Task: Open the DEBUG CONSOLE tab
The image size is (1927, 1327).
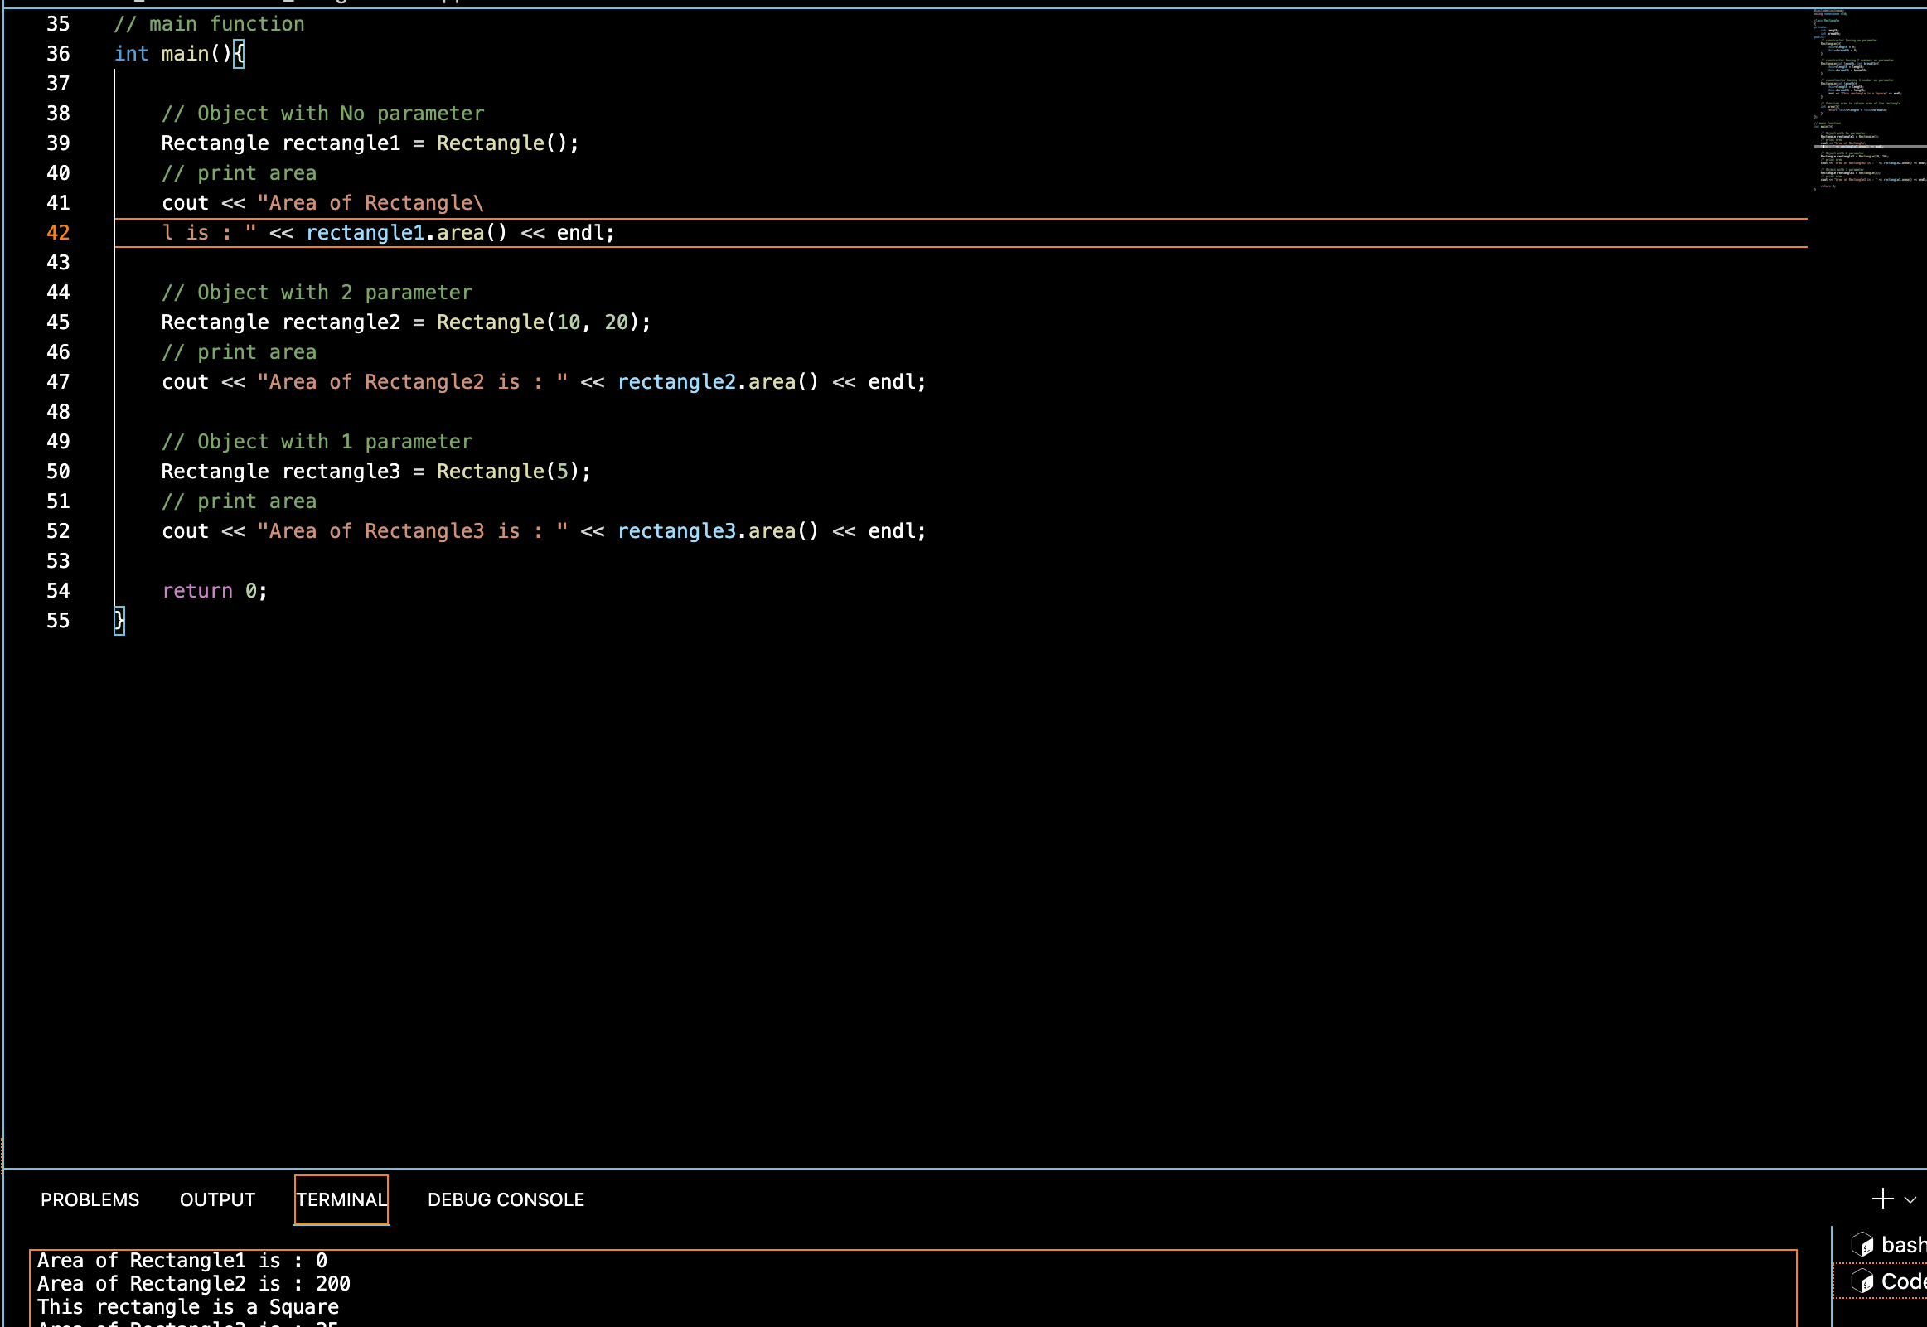Action: tap(506, 1200)
